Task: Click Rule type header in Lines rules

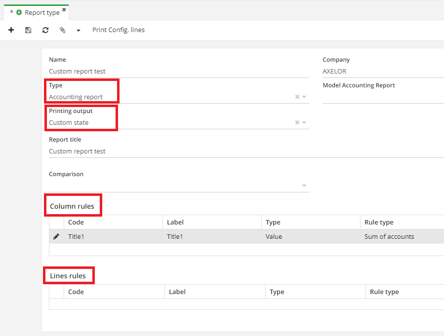Action: [x=384, y=292]
